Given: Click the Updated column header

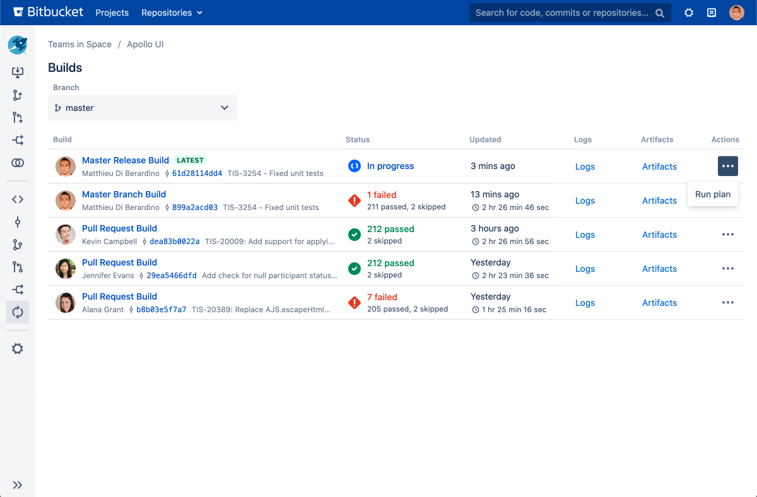Looking at the screenshot, I should click(x=485, y=139).
